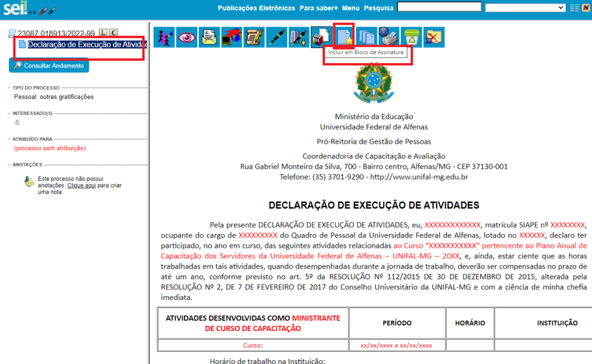The width and height of the screenshot is (592, 364).
Task: Click the blue document icon in process tree
Action: 23,44
